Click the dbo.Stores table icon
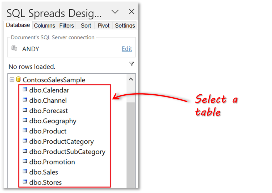The width and height of the screenshot is (272, 193). 25,182
